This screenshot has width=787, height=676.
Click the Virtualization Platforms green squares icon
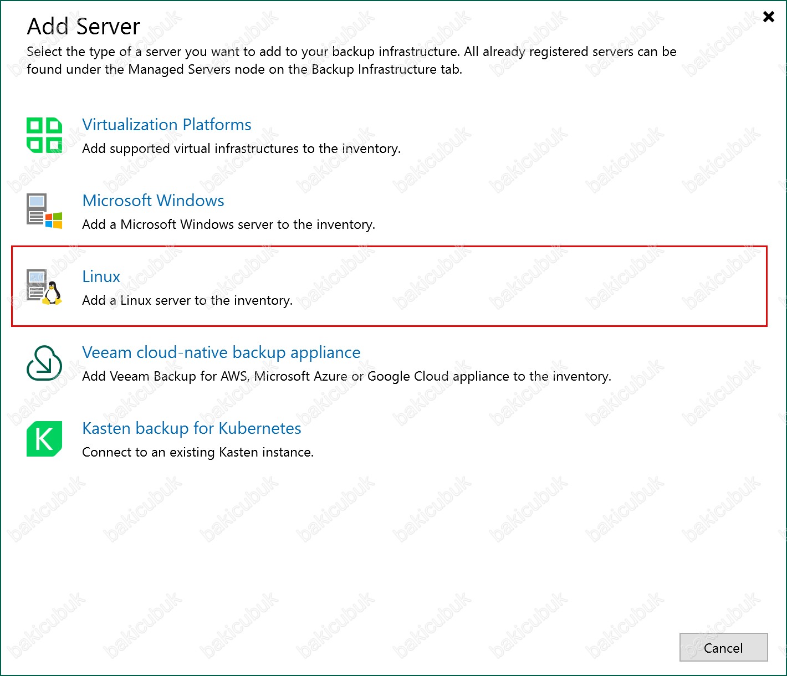tap(44, 135)
